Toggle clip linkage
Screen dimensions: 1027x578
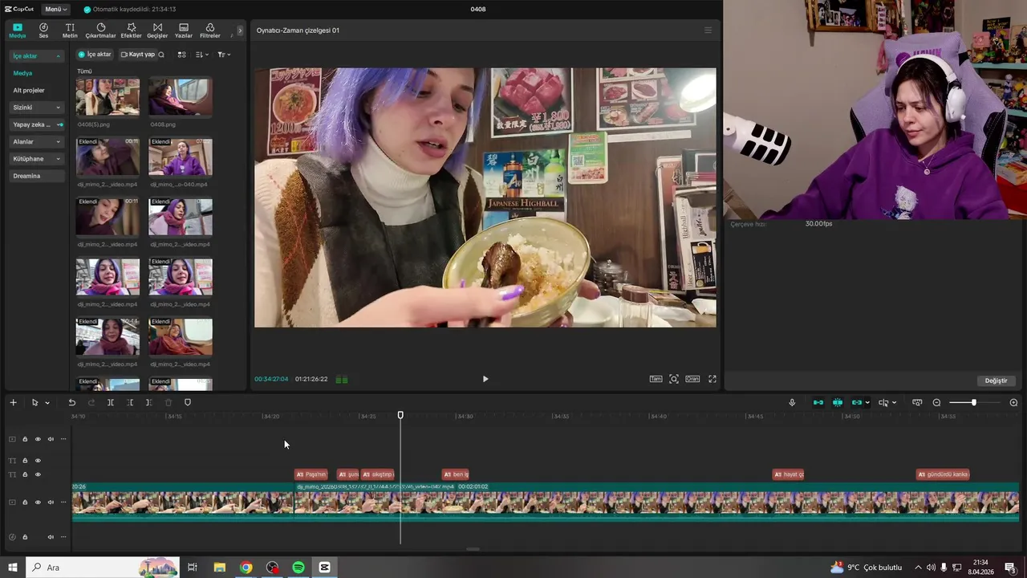point(856,402)
